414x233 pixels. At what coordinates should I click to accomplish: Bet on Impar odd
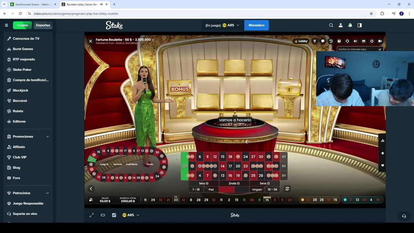pos(257,189)
